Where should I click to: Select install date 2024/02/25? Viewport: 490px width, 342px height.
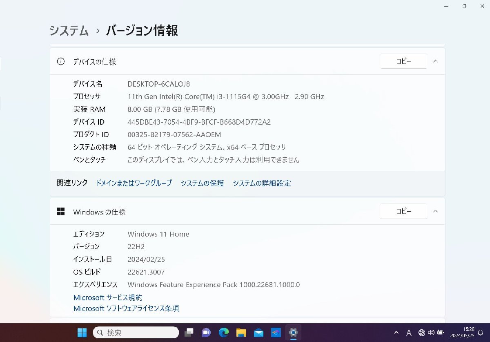(146, 259)
